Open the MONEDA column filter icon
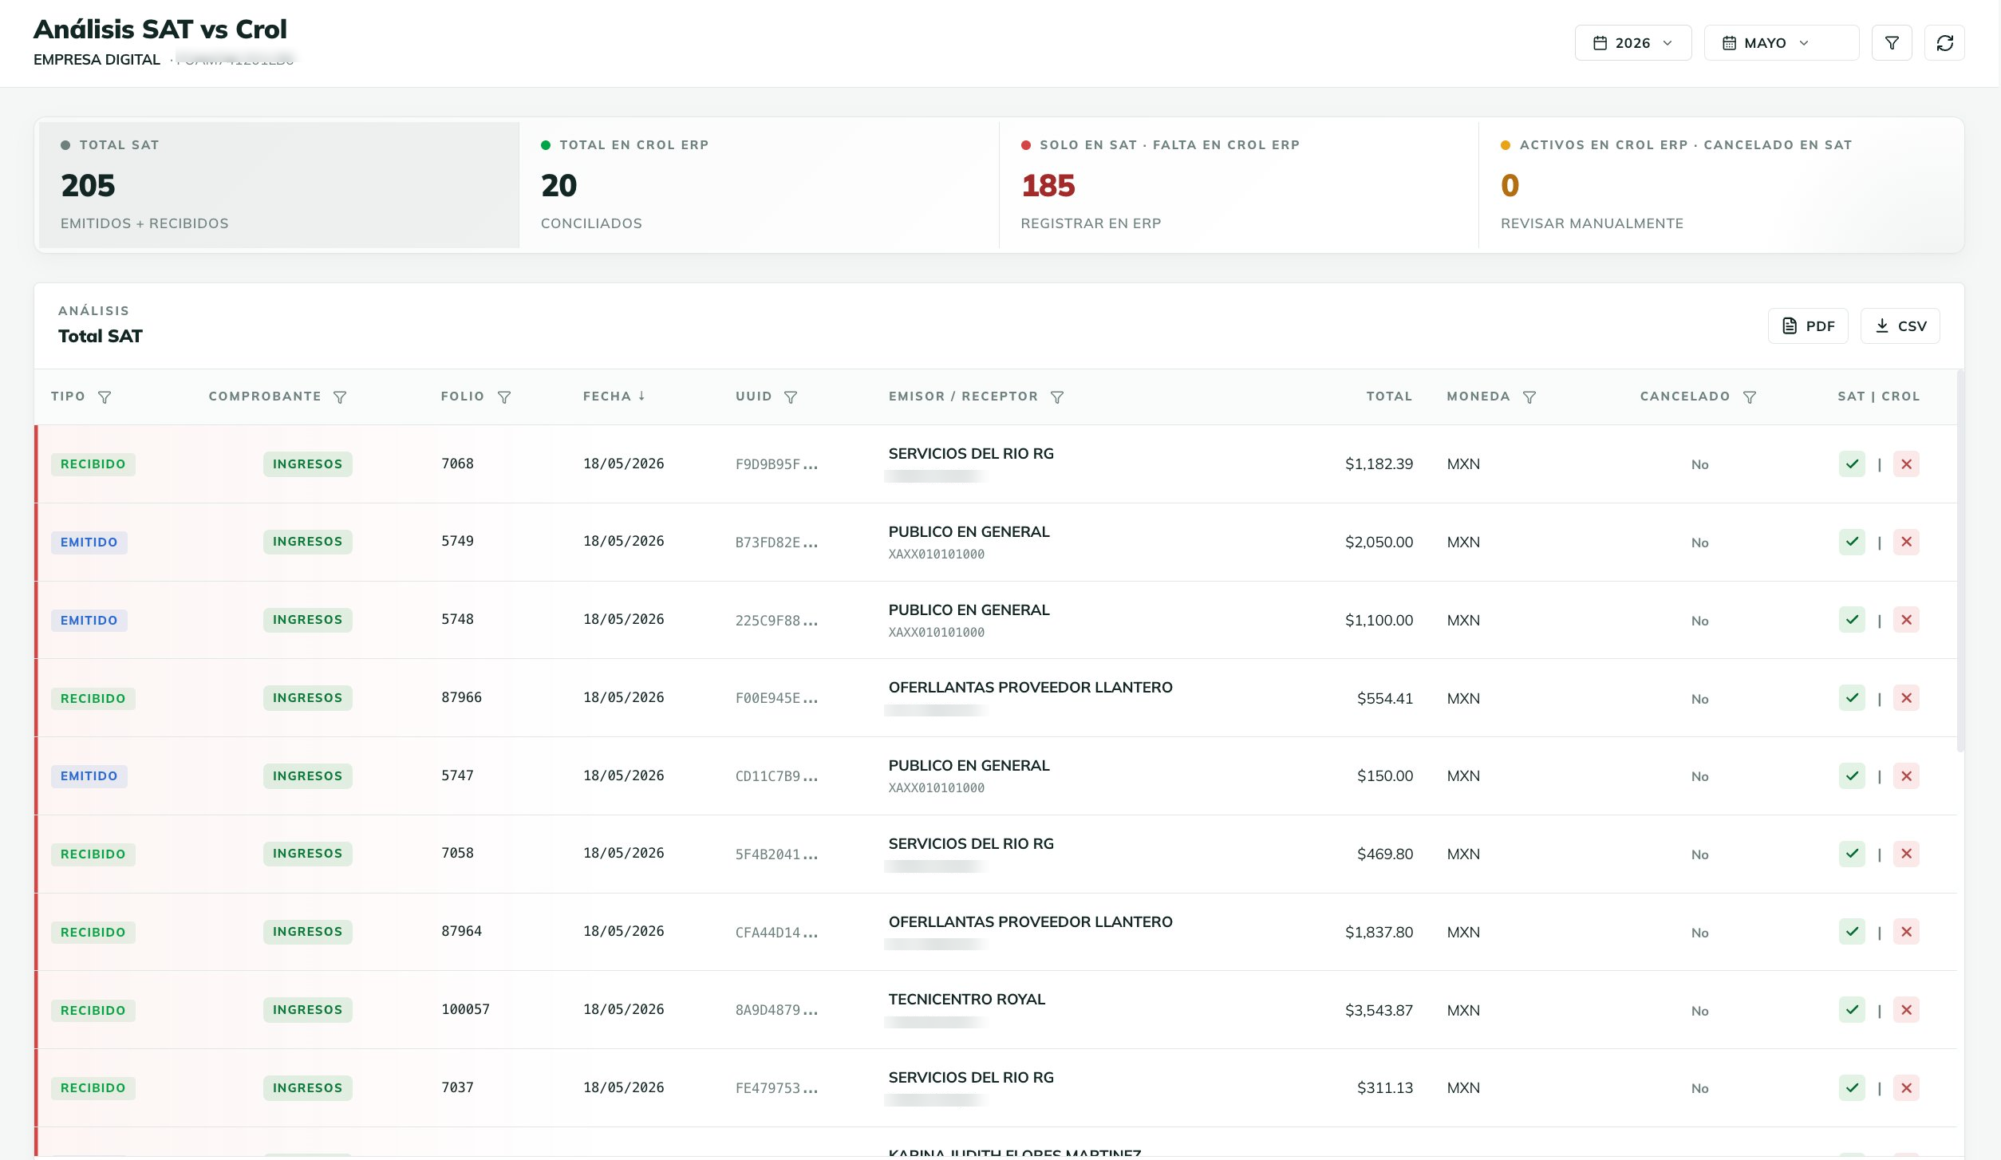The height and width of the screenshot is (1160, 2001). click(1529, 397)
